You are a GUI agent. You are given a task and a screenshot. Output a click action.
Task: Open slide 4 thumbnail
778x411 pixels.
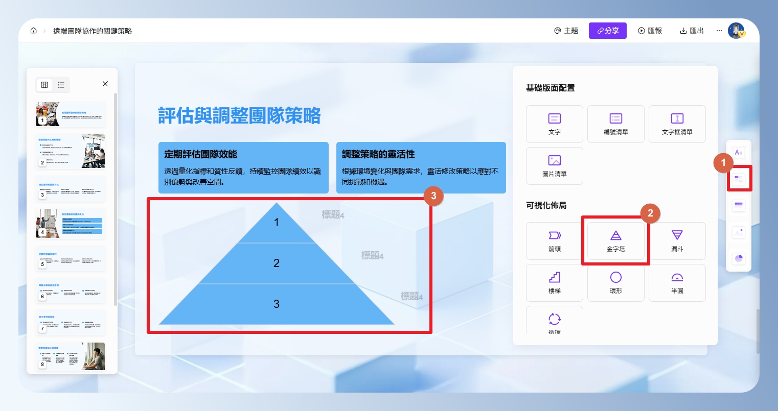(x=71, y=224)
